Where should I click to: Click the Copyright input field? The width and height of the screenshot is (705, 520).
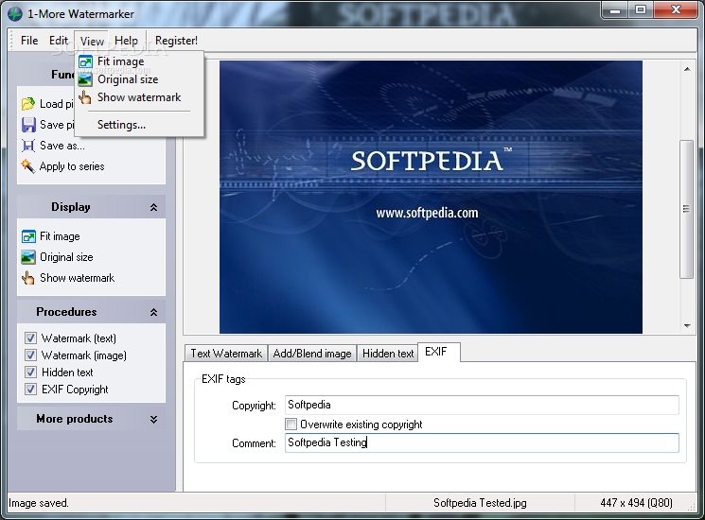coord(482,405)
